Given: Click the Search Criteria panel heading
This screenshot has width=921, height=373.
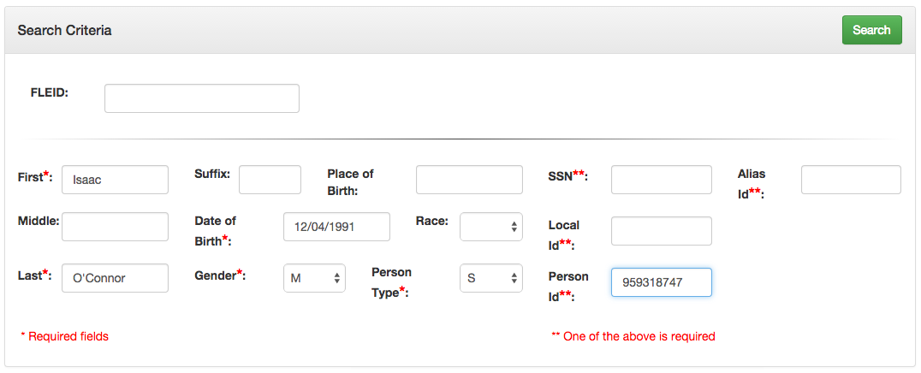Looking at the screenshot, I should (x=65, y=30).
